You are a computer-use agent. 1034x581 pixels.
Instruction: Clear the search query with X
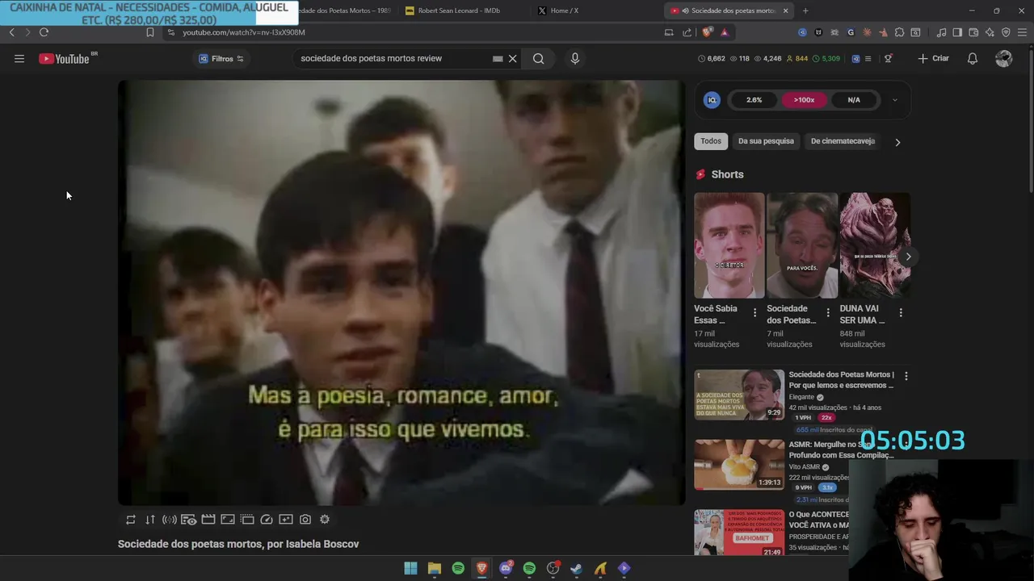point(512,58)
